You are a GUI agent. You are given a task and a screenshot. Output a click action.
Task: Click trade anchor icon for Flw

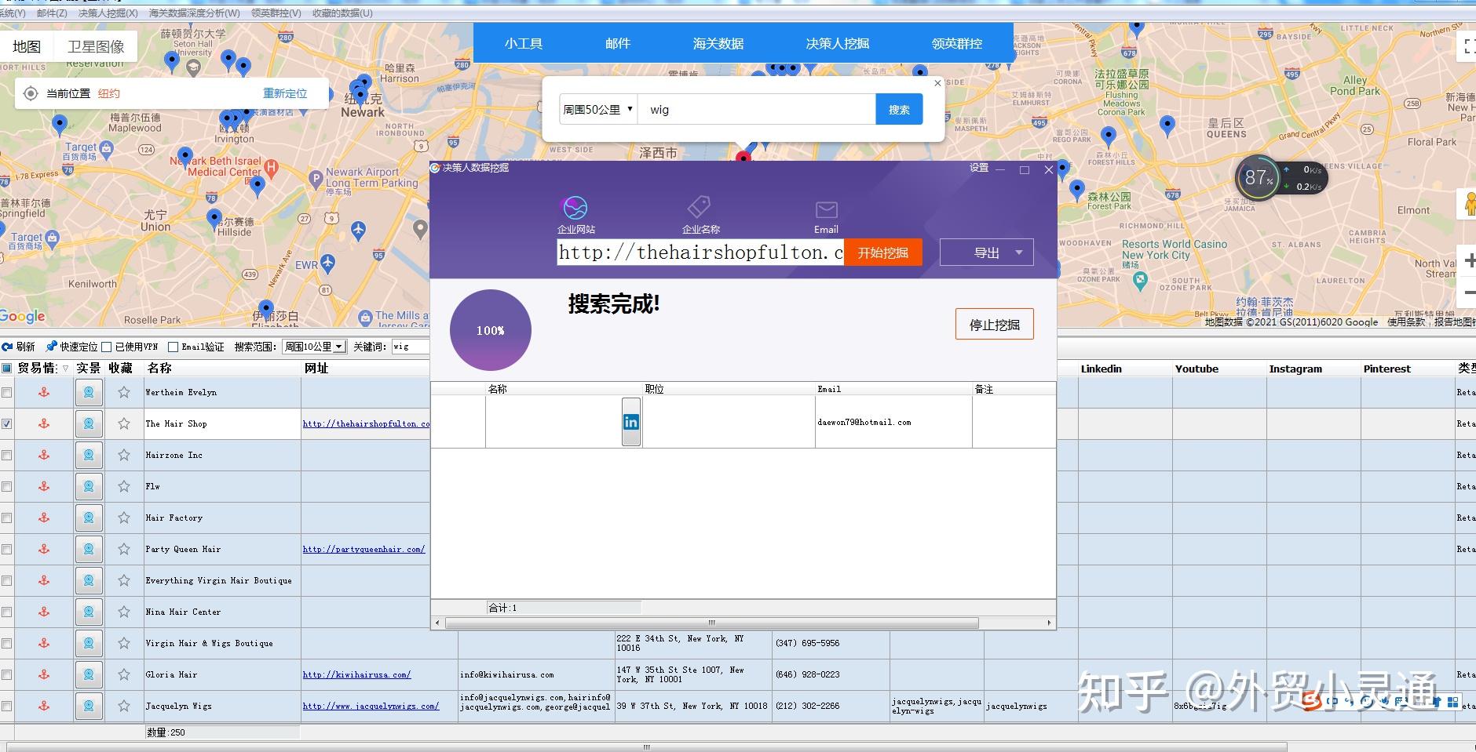click(x=44, y=486)
